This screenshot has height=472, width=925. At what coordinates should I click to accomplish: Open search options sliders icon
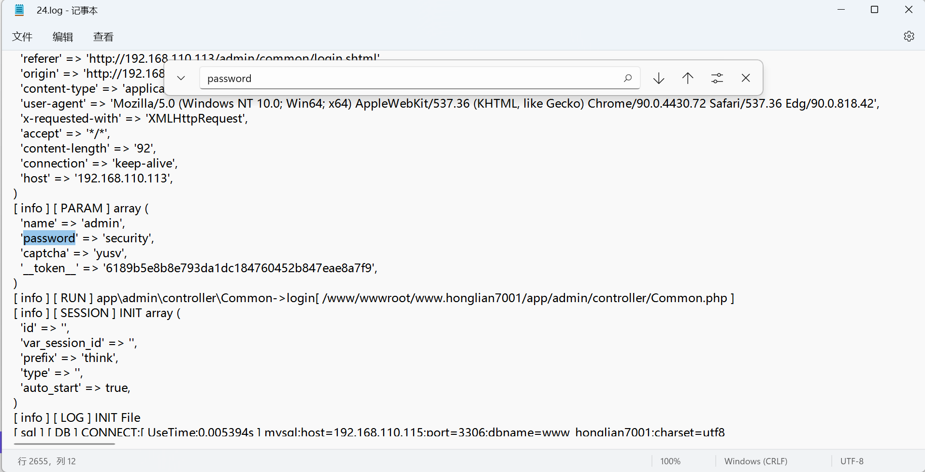717,78
